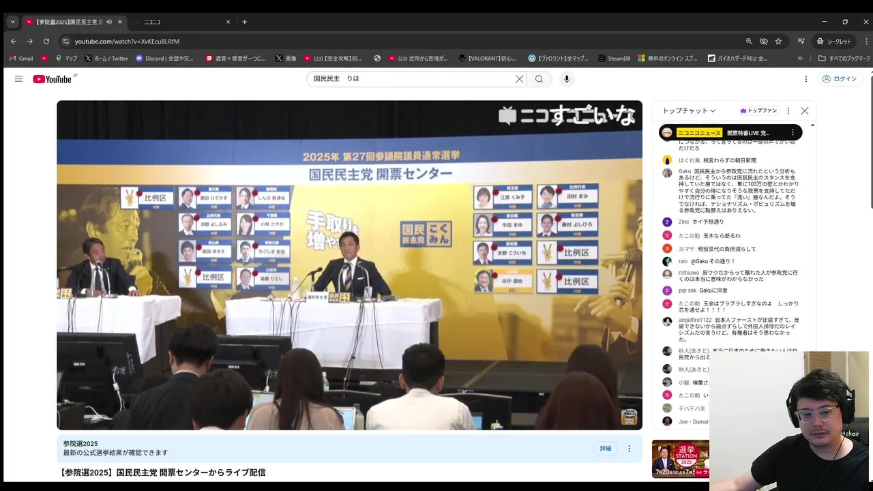This screenshot has height=491, width=873.
Task: Click in the YouTube search field
Action: coord(411,79)
